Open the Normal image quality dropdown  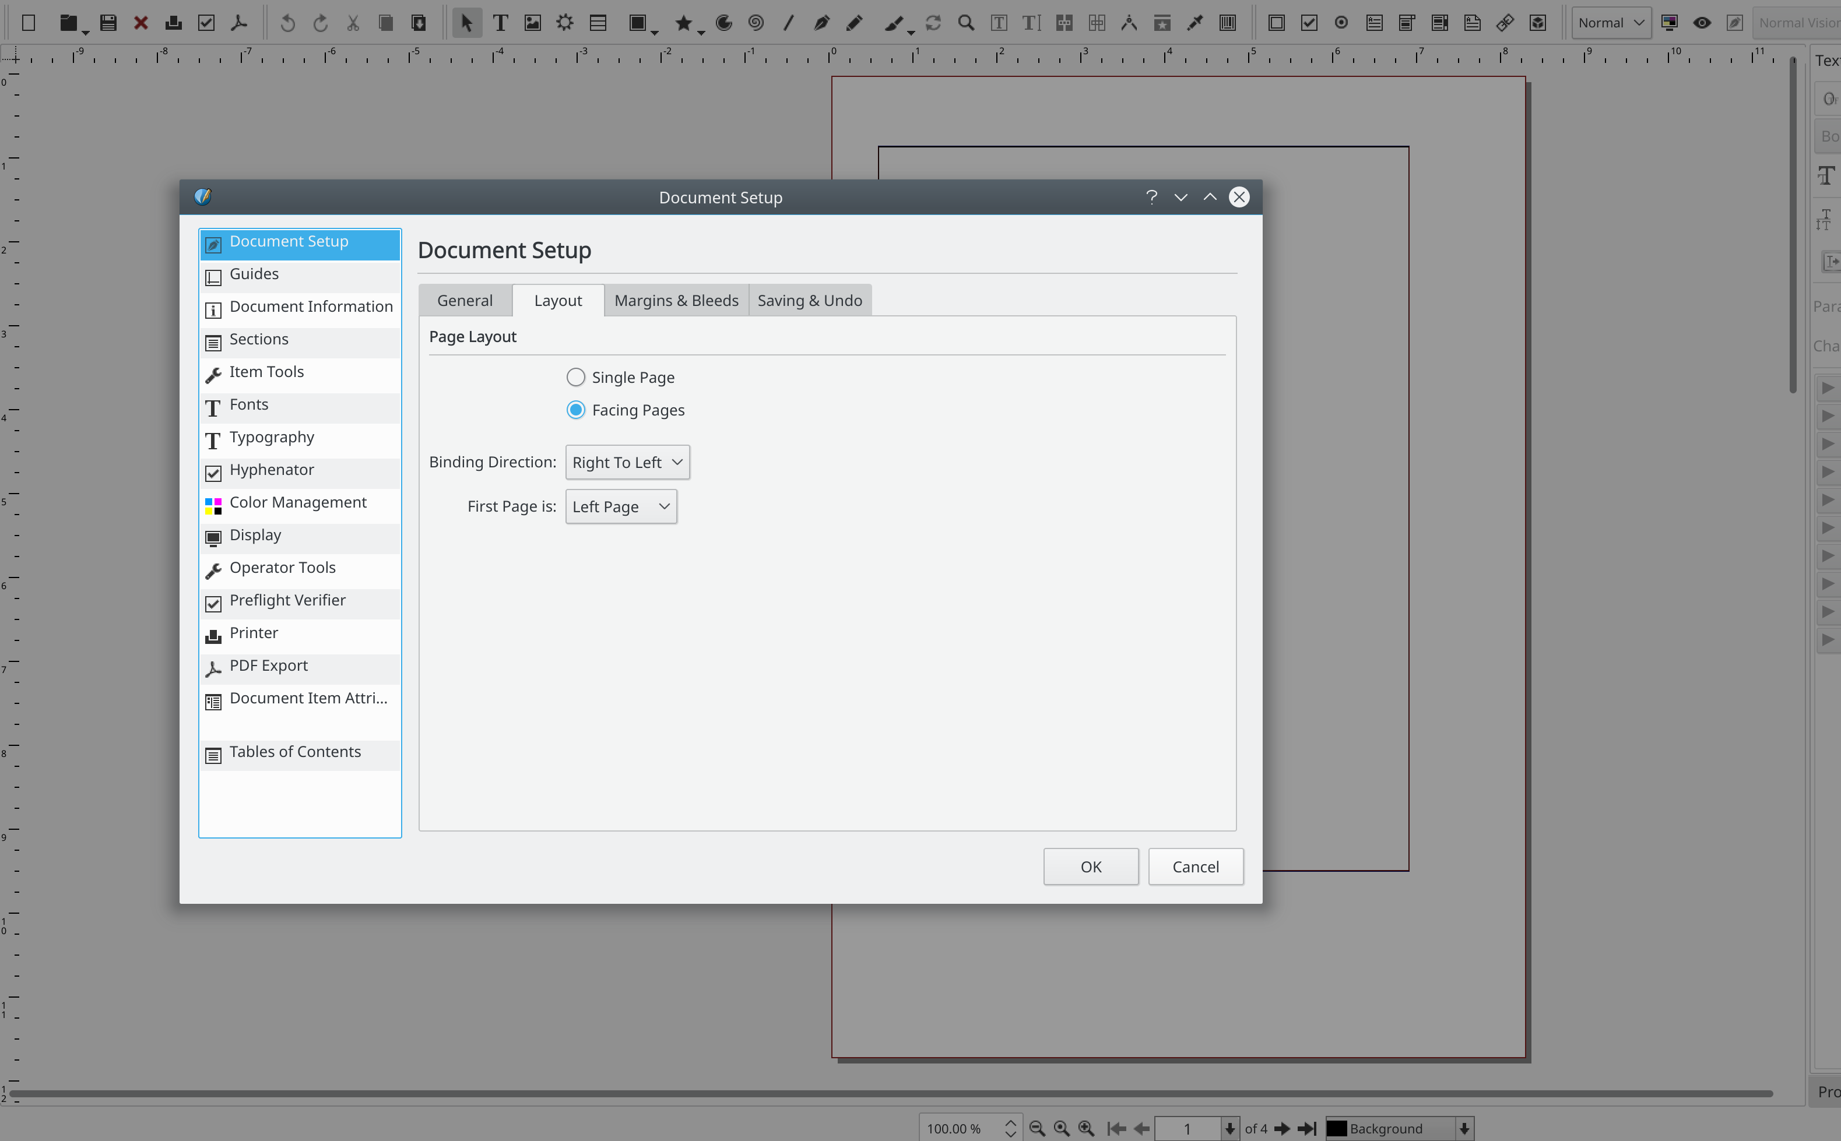click(1610, 23)
